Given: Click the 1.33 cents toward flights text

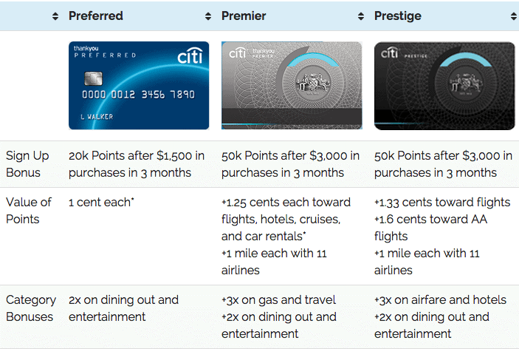Looking at the screenshot, I should tap(442, 203).
